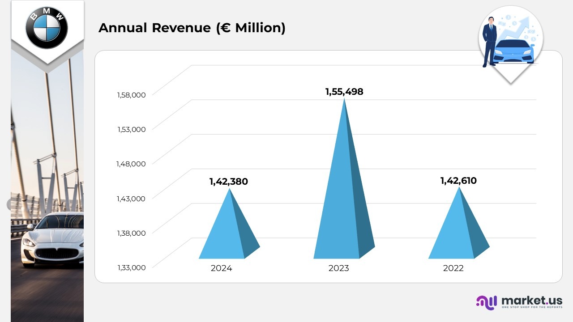Click the 1,58,000 y-axis value
Image resolution: width=573 pixels, height=322 pixels.
tap(132, 95)
